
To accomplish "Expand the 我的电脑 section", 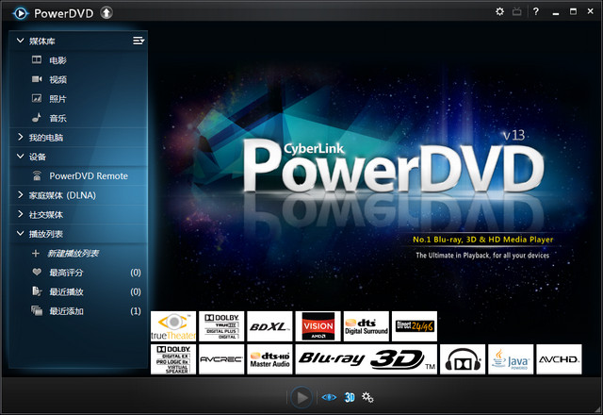I will click(x=20, y=138).
